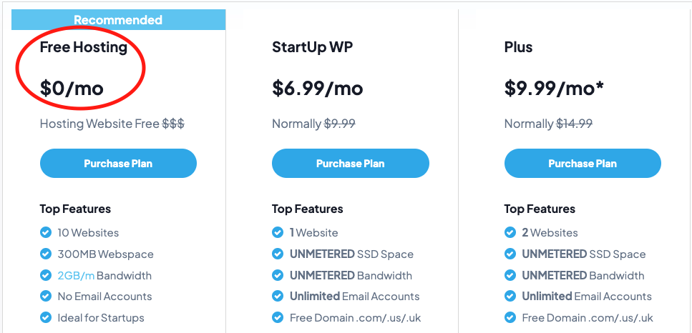Image resolution: width=692 pixels, height=333 pixels.
Task: Click checkmark icon beside 1 Website
Action: tap(278, 232)
